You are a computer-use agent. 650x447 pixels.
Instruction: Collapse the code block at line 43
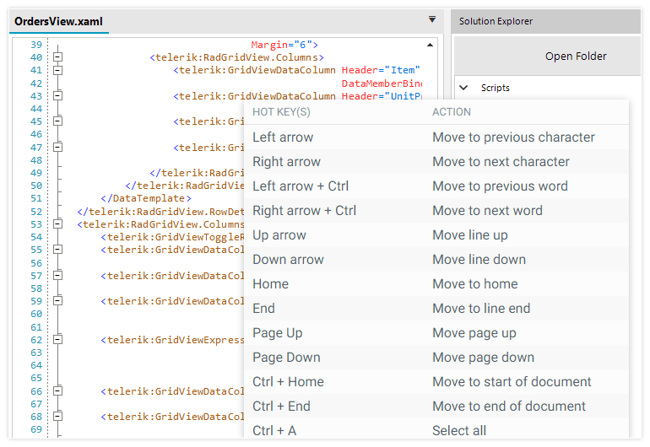[x=58, y=96]
